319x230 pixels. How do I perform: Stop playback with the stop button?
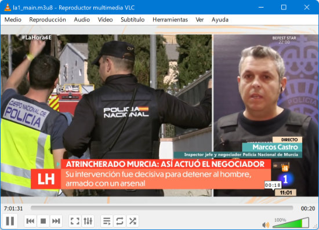click(43, 221)
